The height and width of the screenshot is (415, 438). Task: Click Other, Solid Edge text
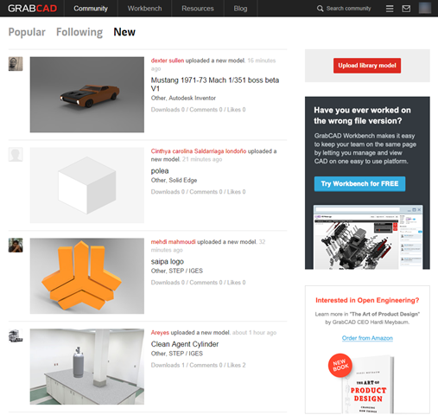174,180
